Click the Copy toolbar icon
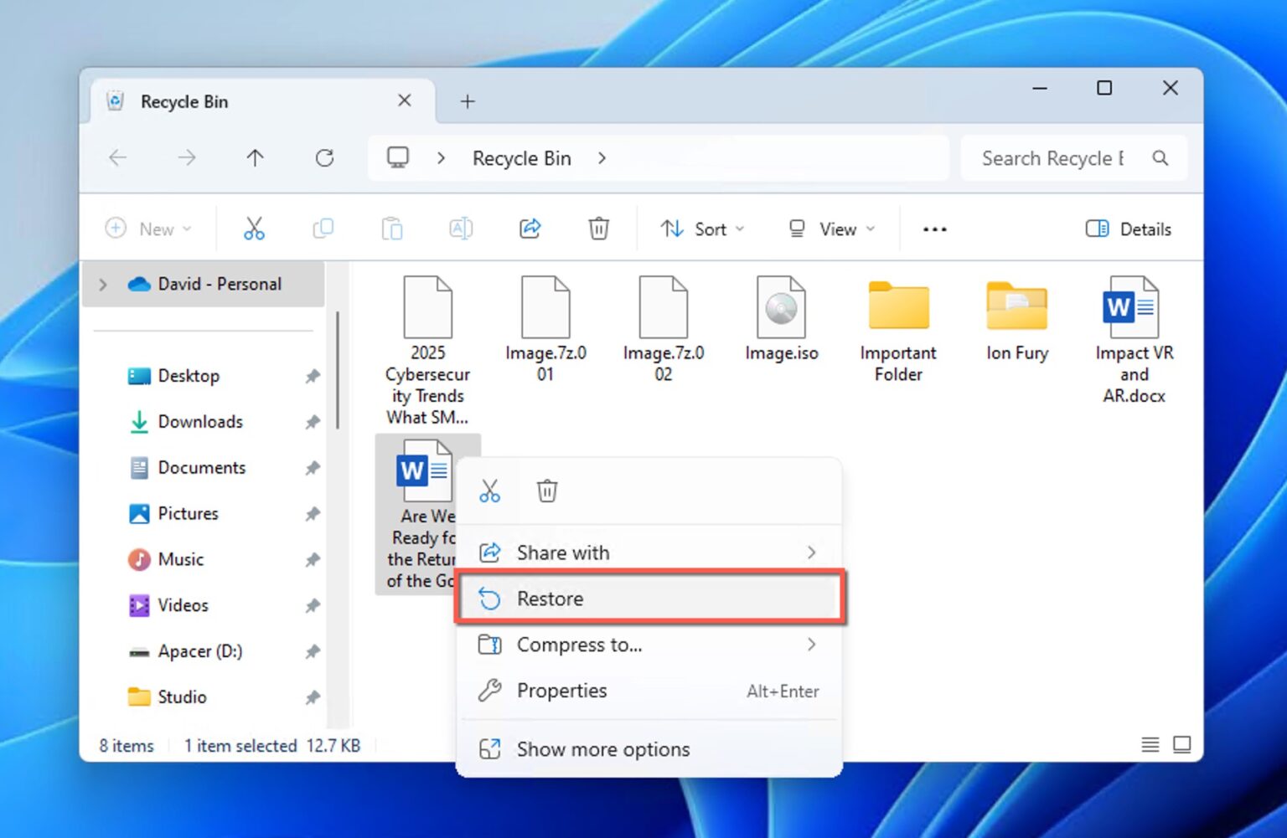1287x838 pixels. coord(323,228)
